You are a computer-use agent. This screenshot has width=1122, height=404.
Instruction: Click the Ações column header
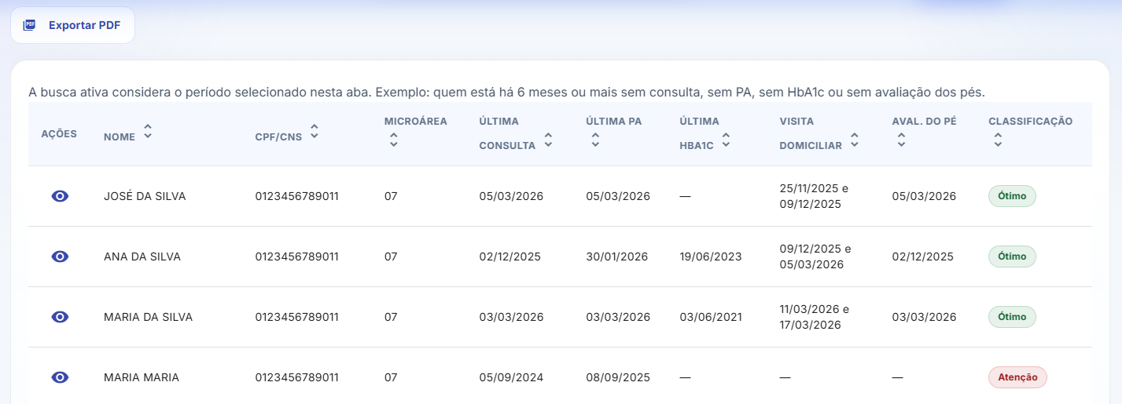click(x=59, y=133)
